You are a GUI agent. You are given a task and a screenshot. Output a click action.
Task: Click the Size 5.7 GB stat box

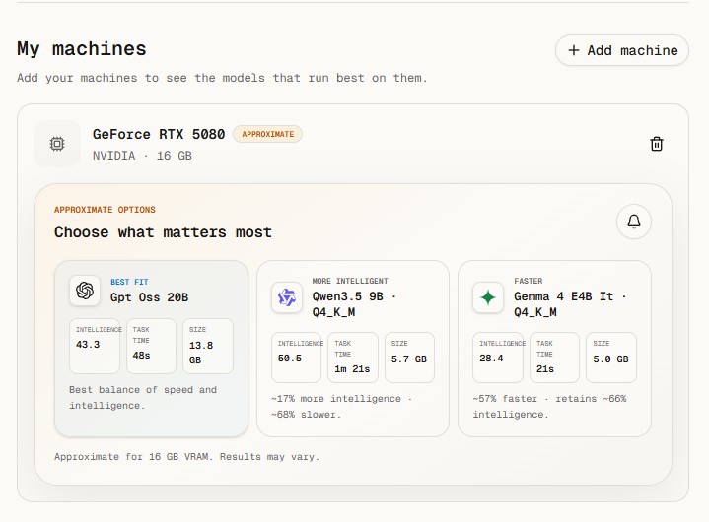tap(409, 358)
